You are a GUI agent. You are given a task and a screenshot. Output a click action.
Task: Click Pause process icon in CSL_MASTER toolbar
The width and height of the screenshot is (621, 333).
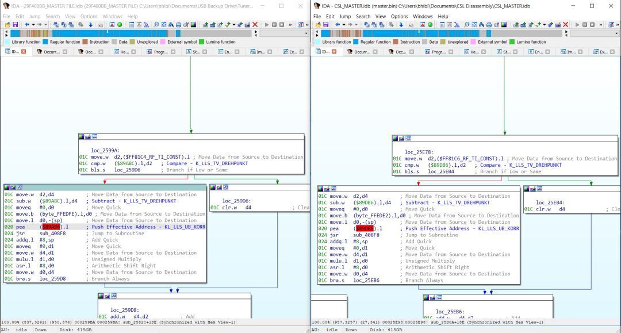point(585,25)
